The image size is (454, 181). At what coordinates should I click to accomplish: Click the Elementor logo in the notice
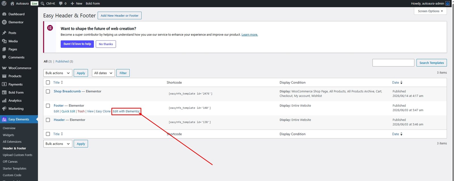50,28
